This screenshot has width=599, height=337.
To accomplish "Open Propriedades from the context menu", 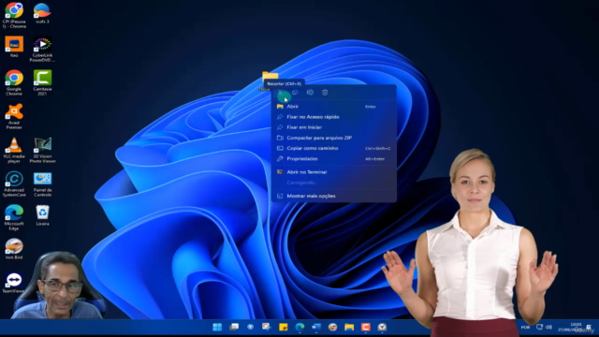I will point(334,158).
